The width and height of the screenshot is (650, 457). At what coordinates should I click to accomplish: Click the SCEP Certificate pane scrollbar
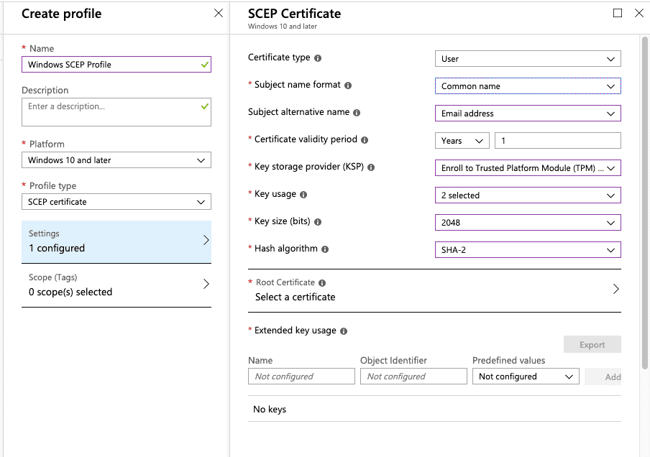pyautogui.click(x=645, y=203)
